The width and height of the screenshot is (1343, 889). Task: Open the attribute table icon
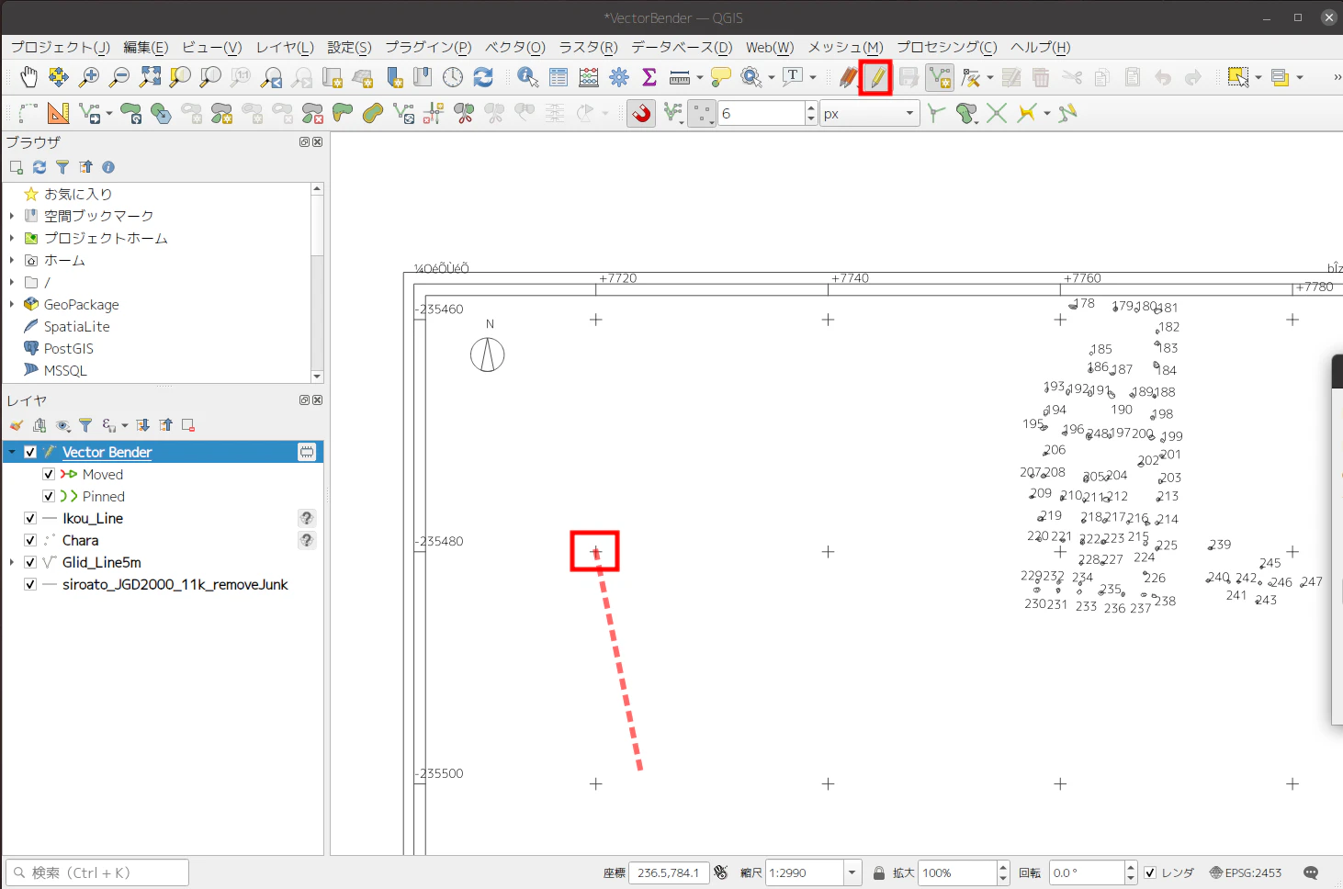pos(559,77)
